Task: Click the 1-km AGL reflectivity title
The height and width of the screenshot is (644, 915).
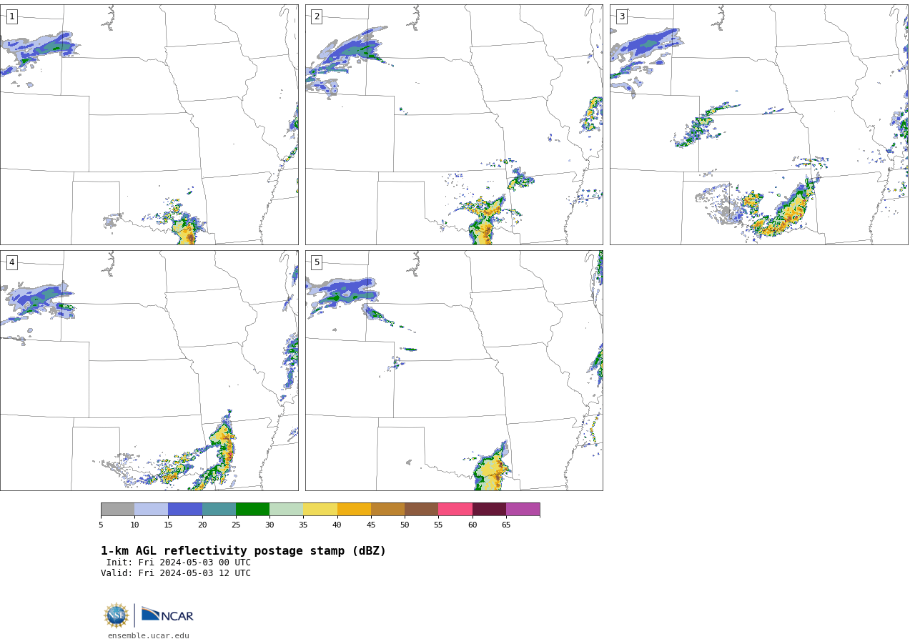Action: 243,551
